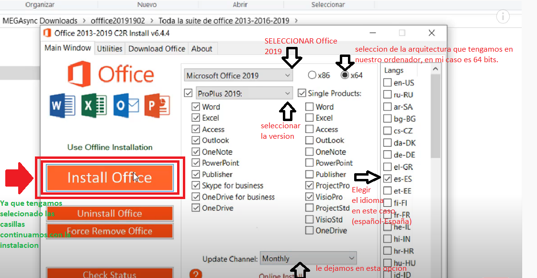Click the Langs list scroll-up arrow
This screenshot has width=537, height=278.
tap(435, 69)
